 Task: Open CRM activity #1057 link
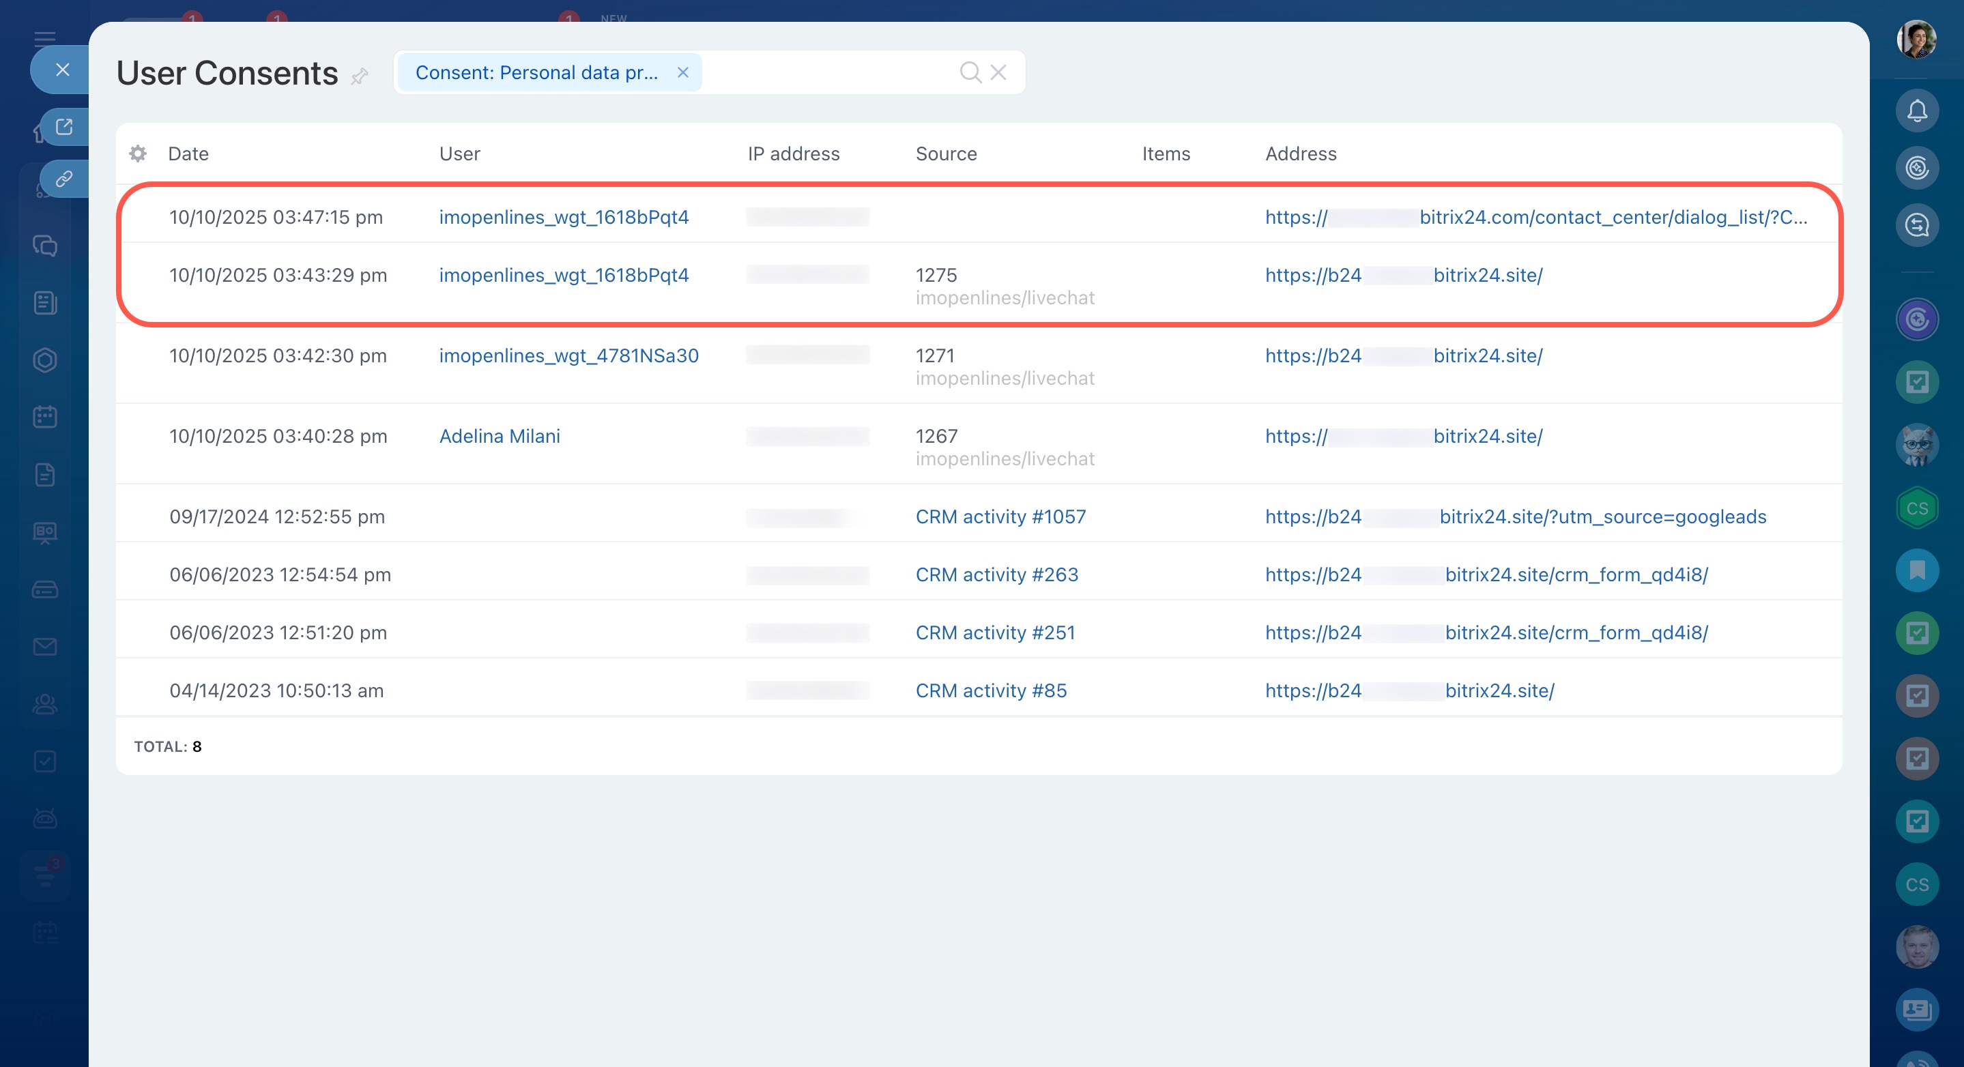1000,516
